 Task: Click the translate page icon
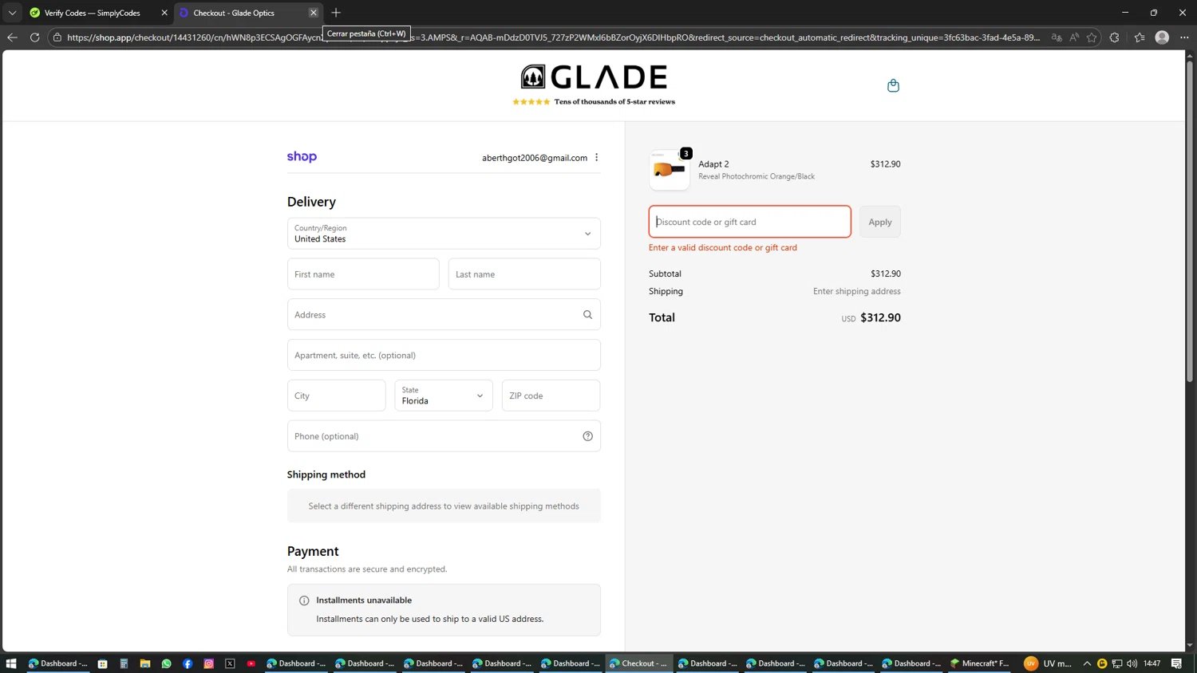point(1057,37)
